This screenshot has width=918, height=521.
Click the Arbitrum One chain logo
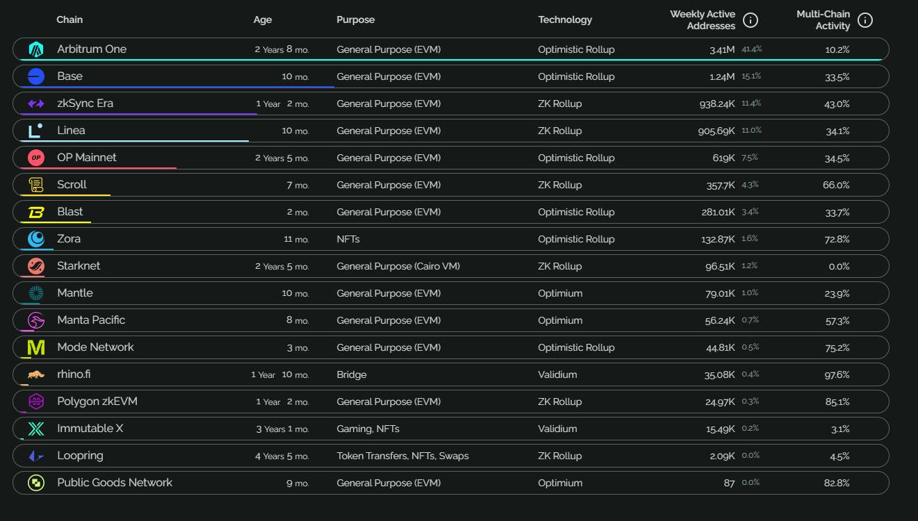[x=36, y=49]
